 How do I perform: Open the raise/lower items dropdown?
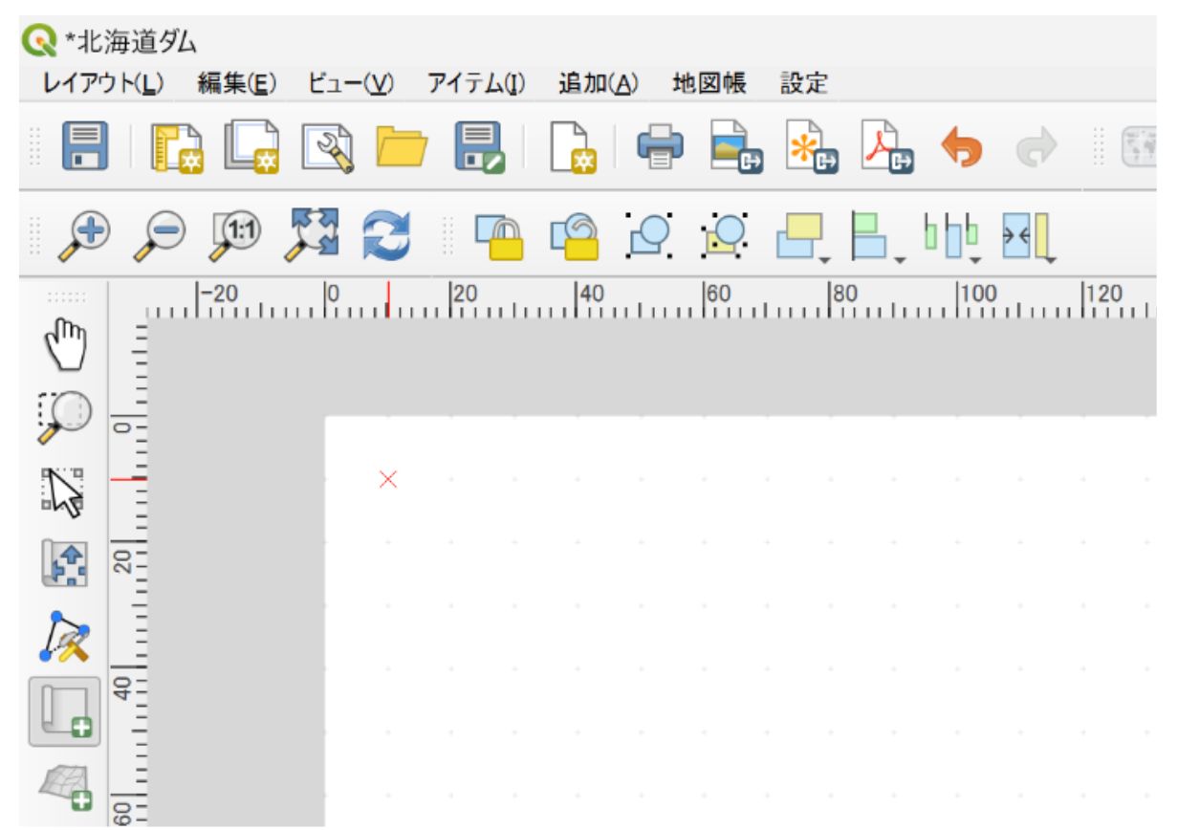(x=803, y=238)
